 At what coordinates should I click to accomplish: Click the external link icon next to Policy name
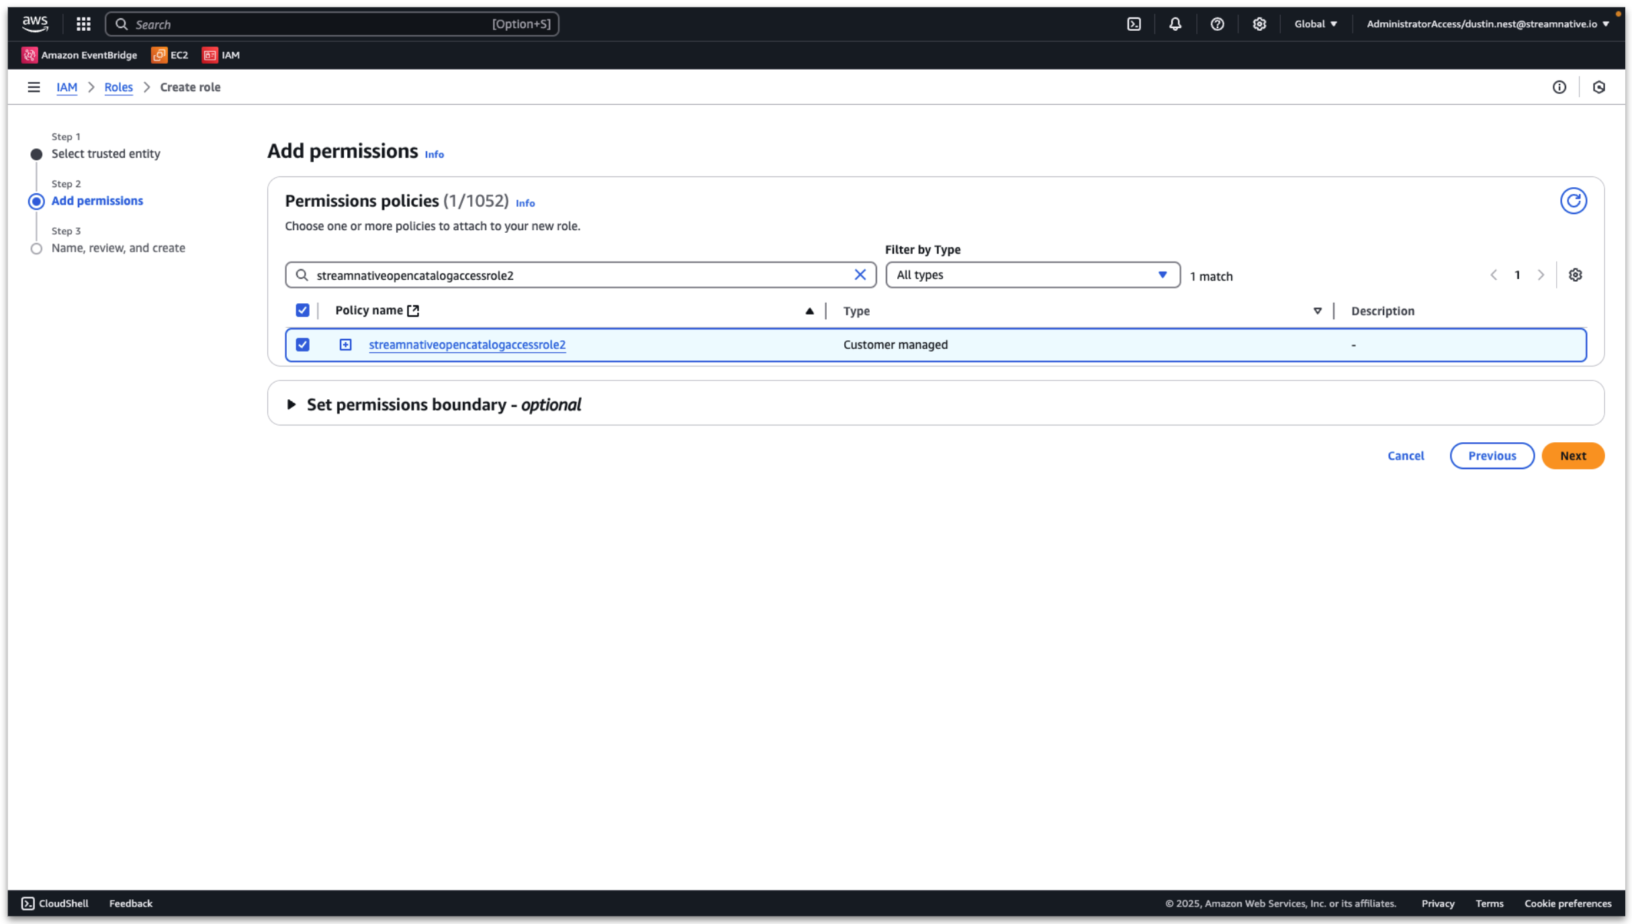[415, 310]
